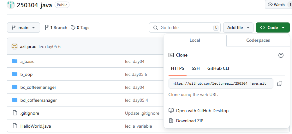Open bc_coffeemanager commit message lec: day04
Image resolution: width=292 pixels, height=134 pixels.
135,87
